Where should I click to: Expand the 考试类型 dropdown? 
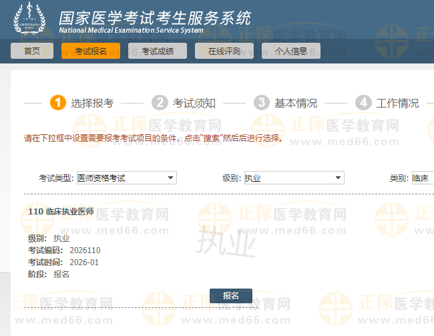tap(126, 178)
